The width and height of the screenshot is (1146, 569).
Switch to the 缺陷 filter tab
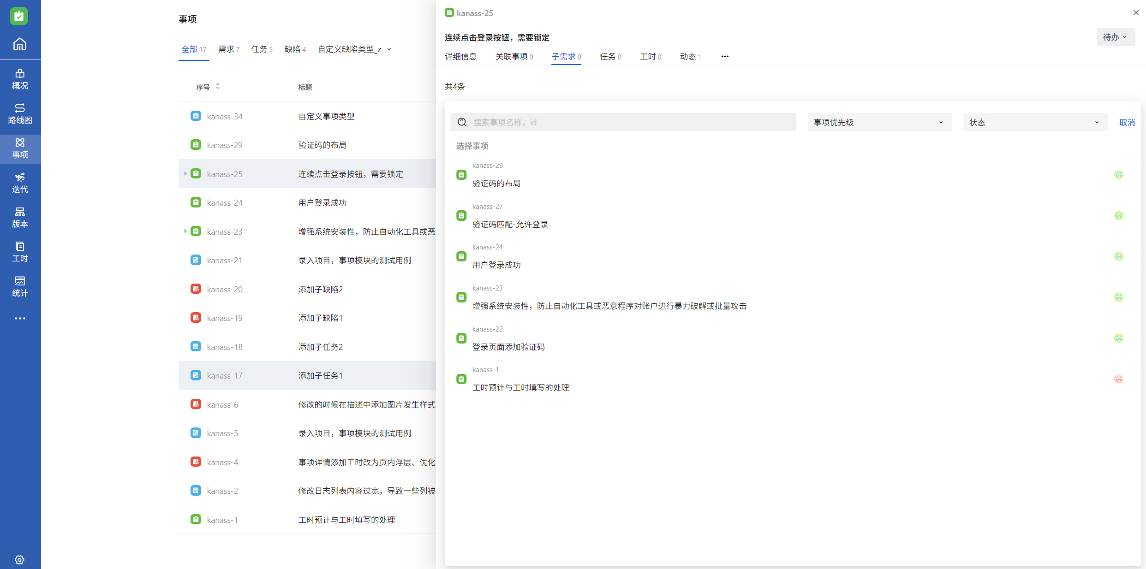295,49
